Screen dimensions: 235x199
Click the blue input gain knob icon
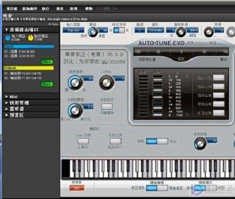(8, 37)
